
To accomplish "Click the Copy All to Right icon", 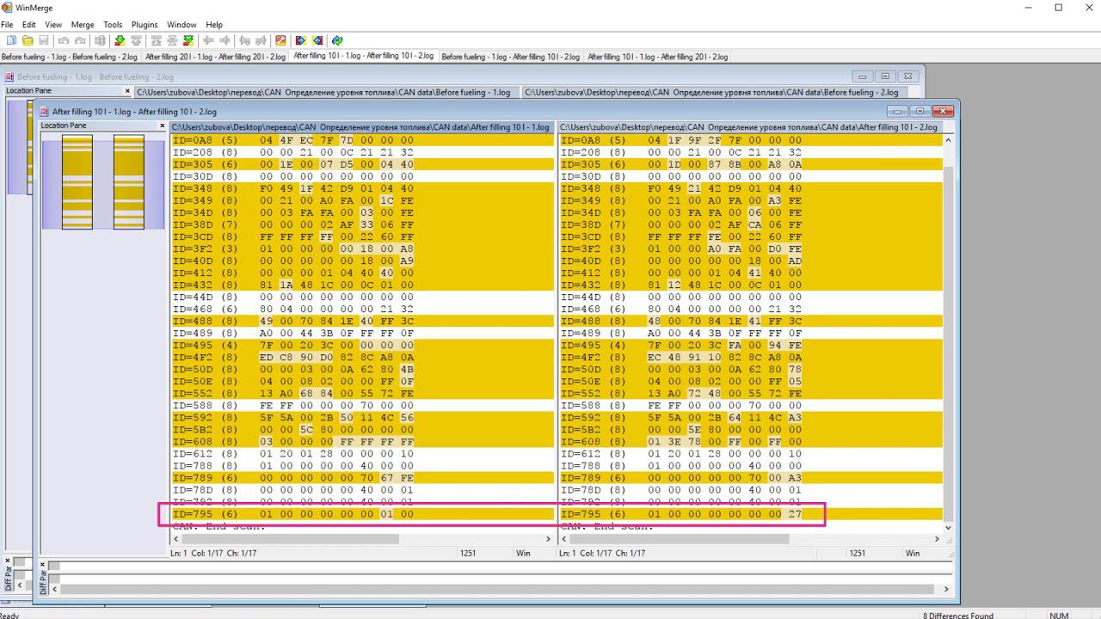I will pos(300,40).
